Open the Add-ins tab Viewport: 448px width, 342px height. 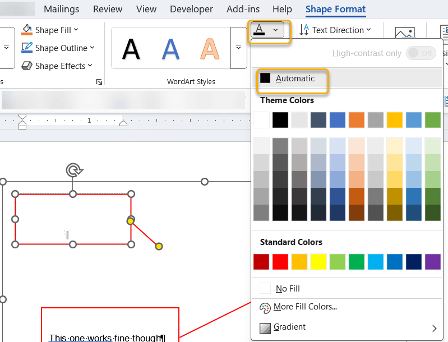click(243, 9)
